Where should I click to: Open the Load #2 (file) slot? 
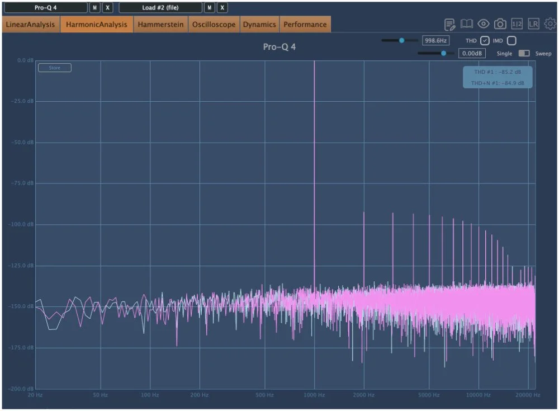(160, 7)
